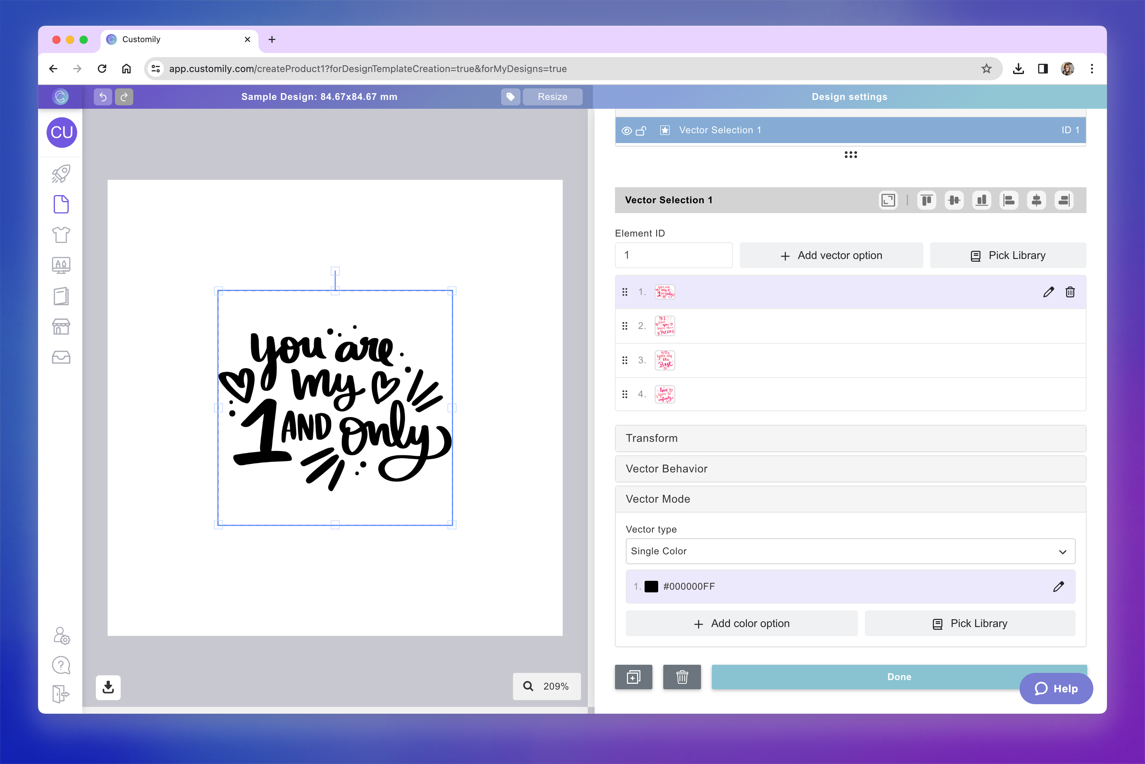Align element to left edge
Viewport: 1145px width, 764px height.
click(1009, 200)
